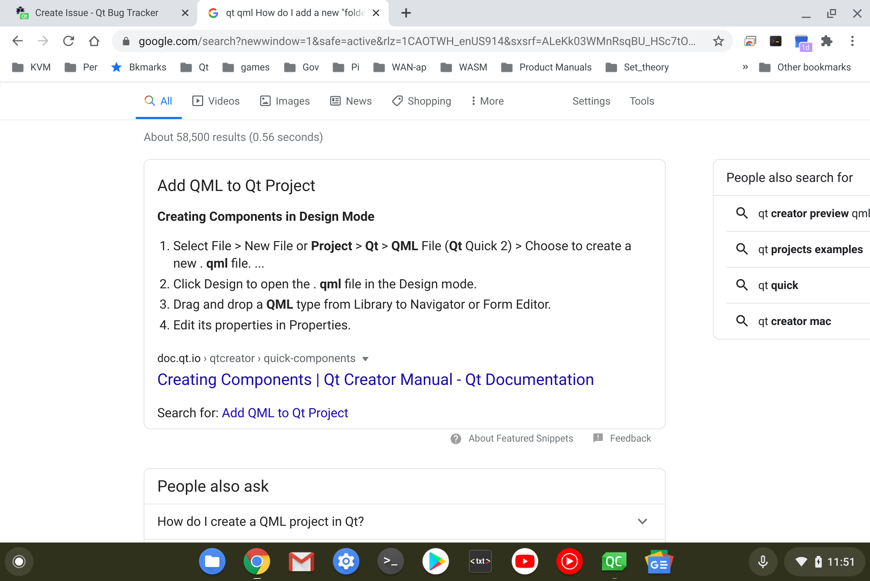870x581 pixels.
Task: Open ChromeOS Settings gear in shelf
Action: tap(346, 561)
